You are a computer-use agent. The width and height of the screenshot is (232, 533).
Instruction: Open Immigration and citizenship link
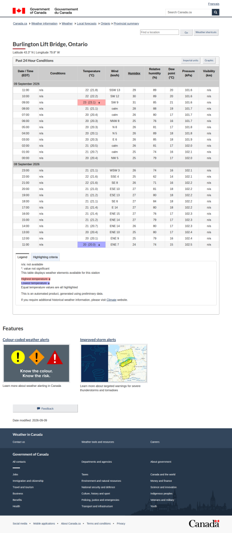click(28, 481)
